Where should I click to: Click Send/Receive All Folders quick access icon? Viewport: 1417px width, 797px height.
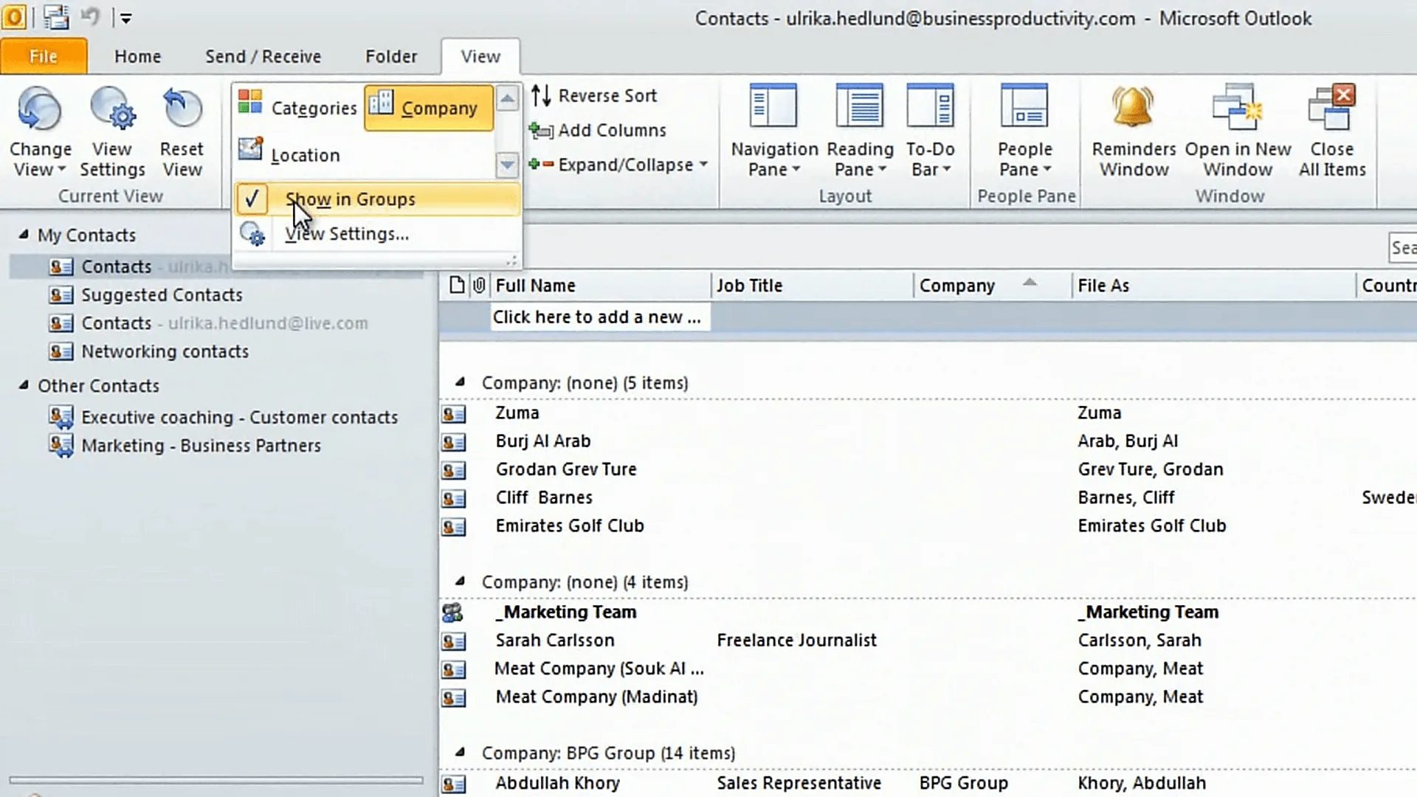pyautogui.click(x=56, y=17)
